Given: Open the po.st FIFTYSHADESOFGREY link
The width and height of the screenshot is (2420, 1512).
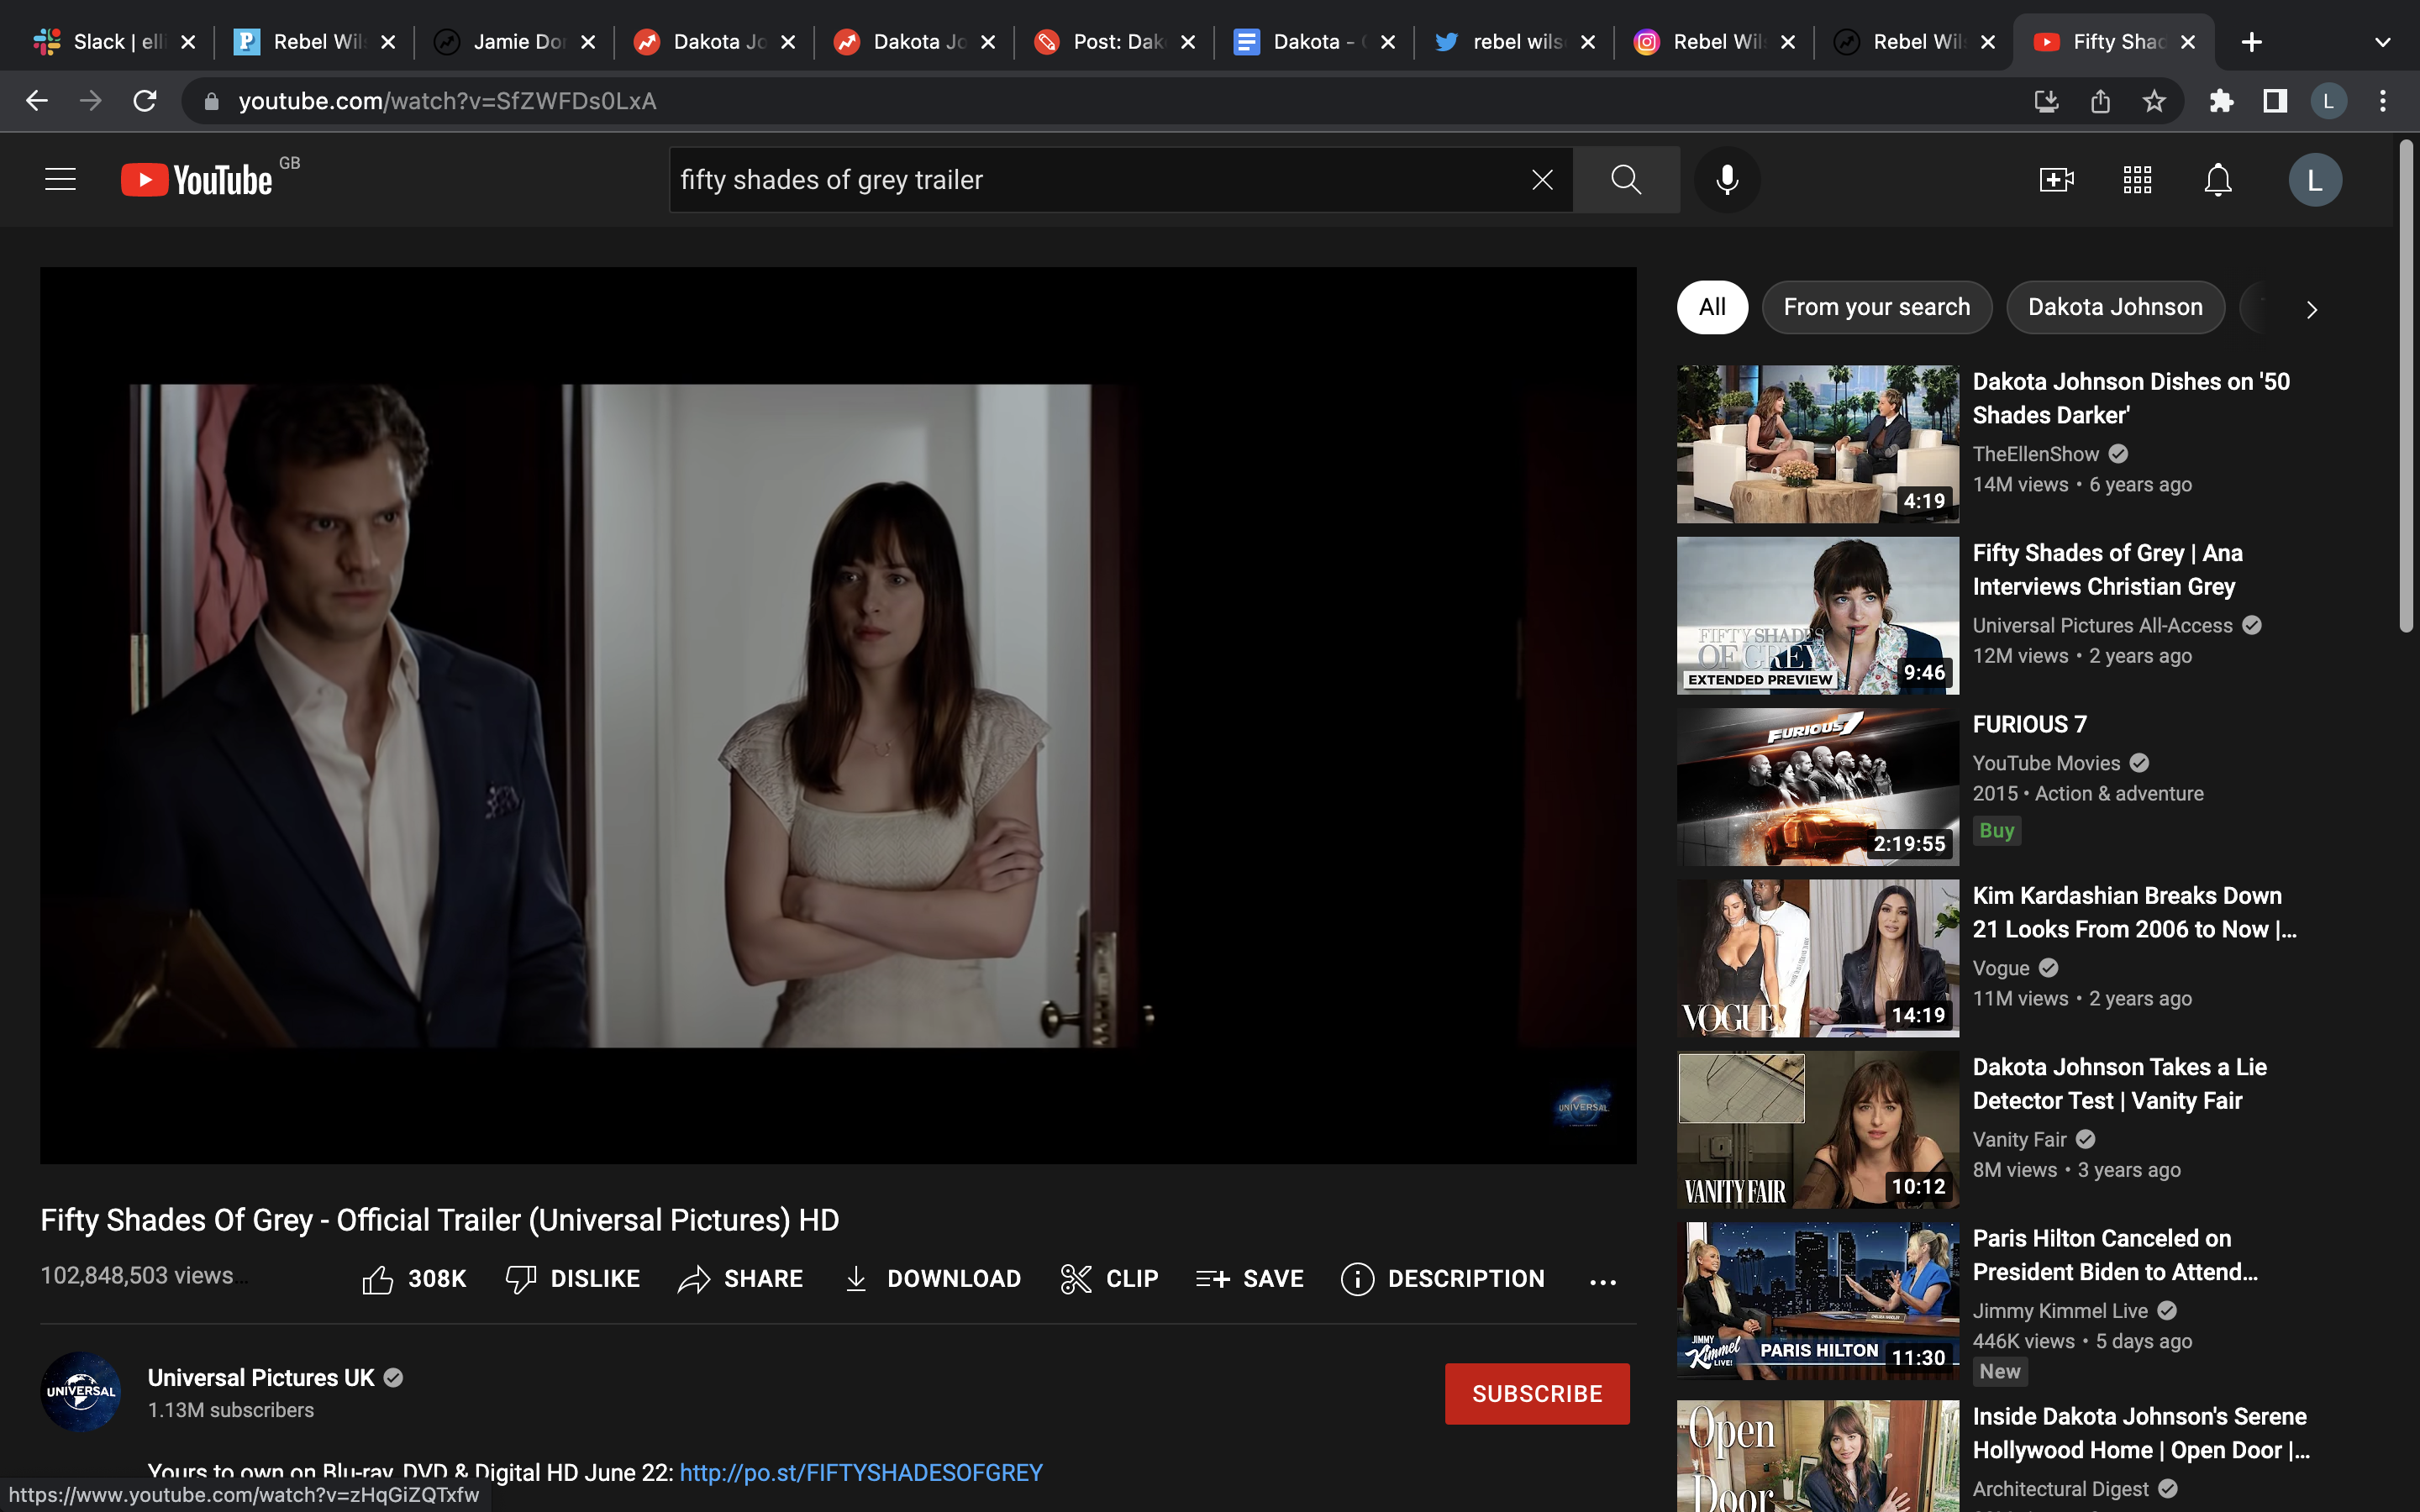Looking at the screenshot, I should point(861,1472).
